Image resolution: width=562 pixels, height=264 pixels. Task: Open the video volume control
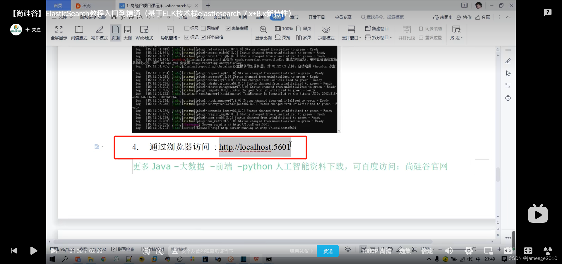click(449, 251)
